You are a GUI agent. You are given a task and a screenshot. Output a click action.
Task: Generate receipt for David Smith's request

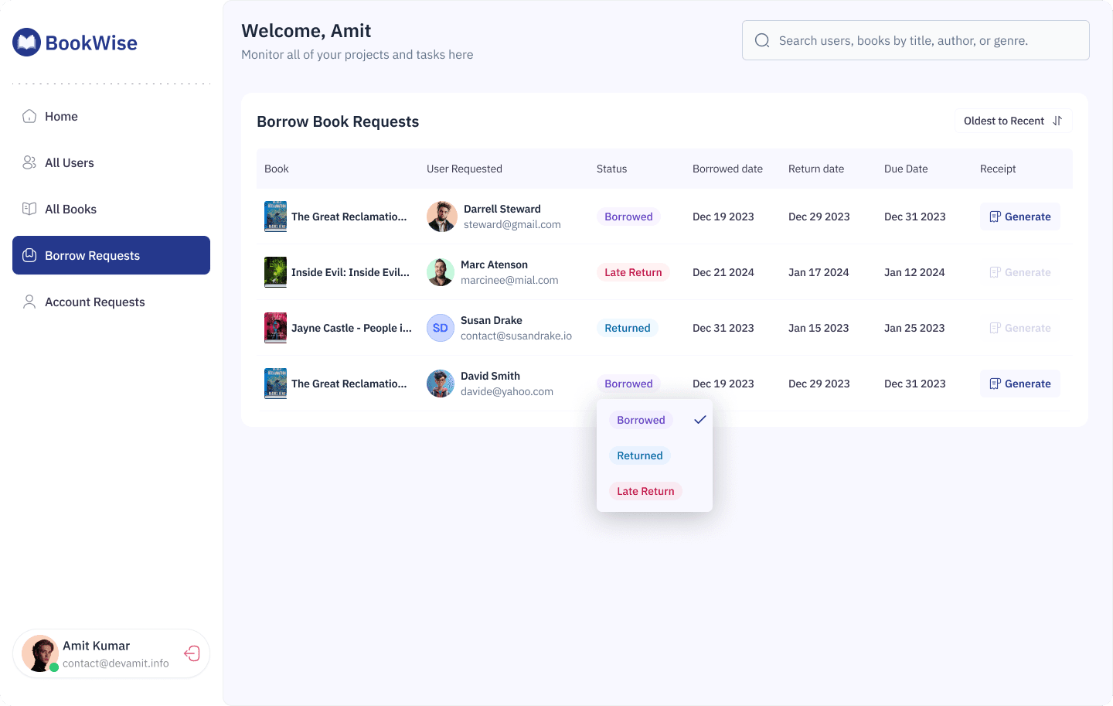tap(1020, 384)
